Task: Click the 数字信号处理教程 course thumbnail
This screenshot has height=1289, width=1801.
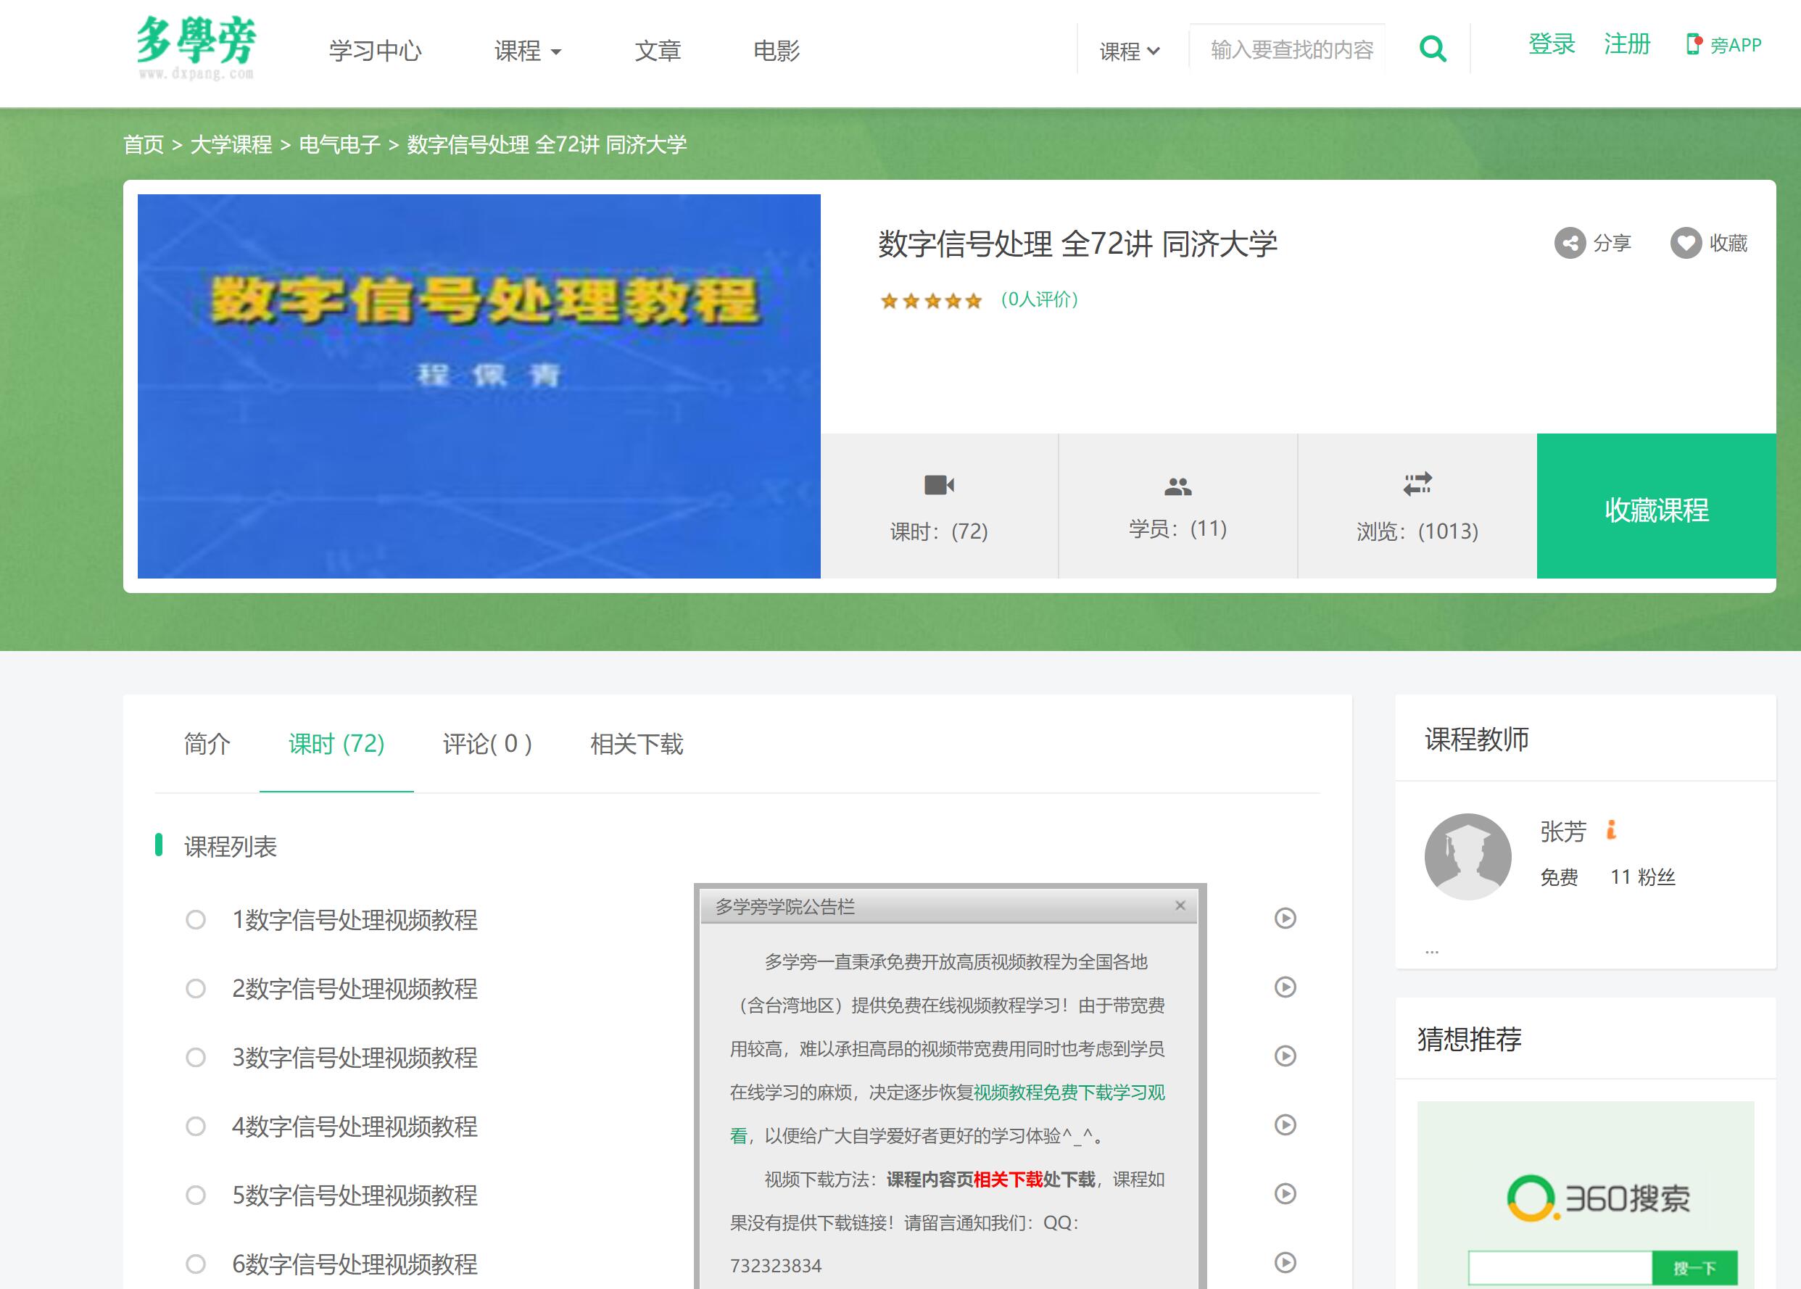Action: click(x=479, y=386)
